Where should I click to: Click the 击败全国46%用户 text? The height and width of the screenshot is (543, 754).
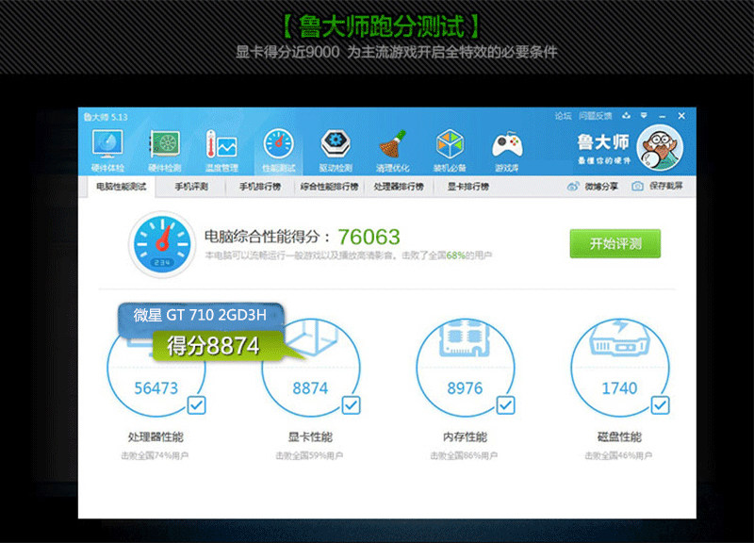(x=618, y=455)
